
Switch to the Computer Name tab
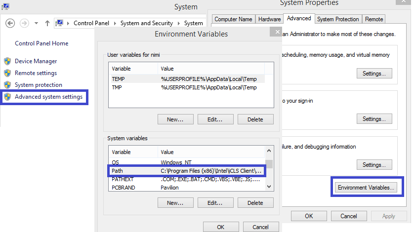(x=232, y=19)
